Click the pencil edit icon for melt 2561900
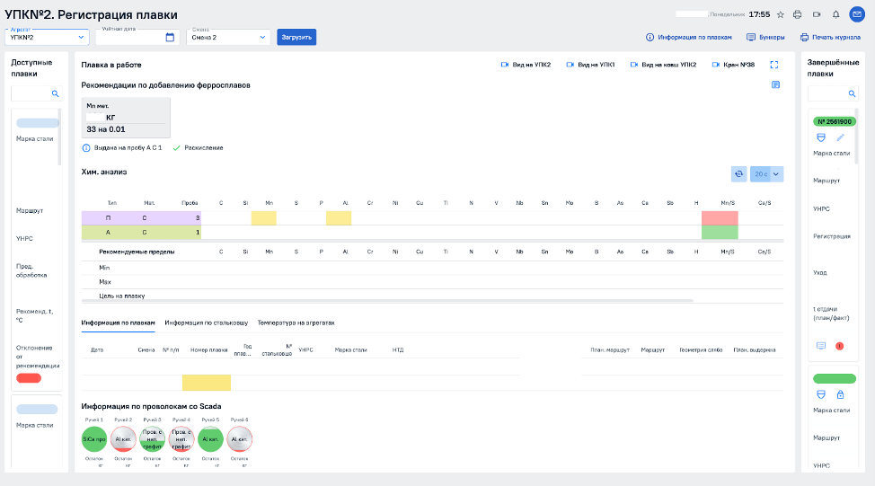Screen dimensions: 875x486 (841, 137)
